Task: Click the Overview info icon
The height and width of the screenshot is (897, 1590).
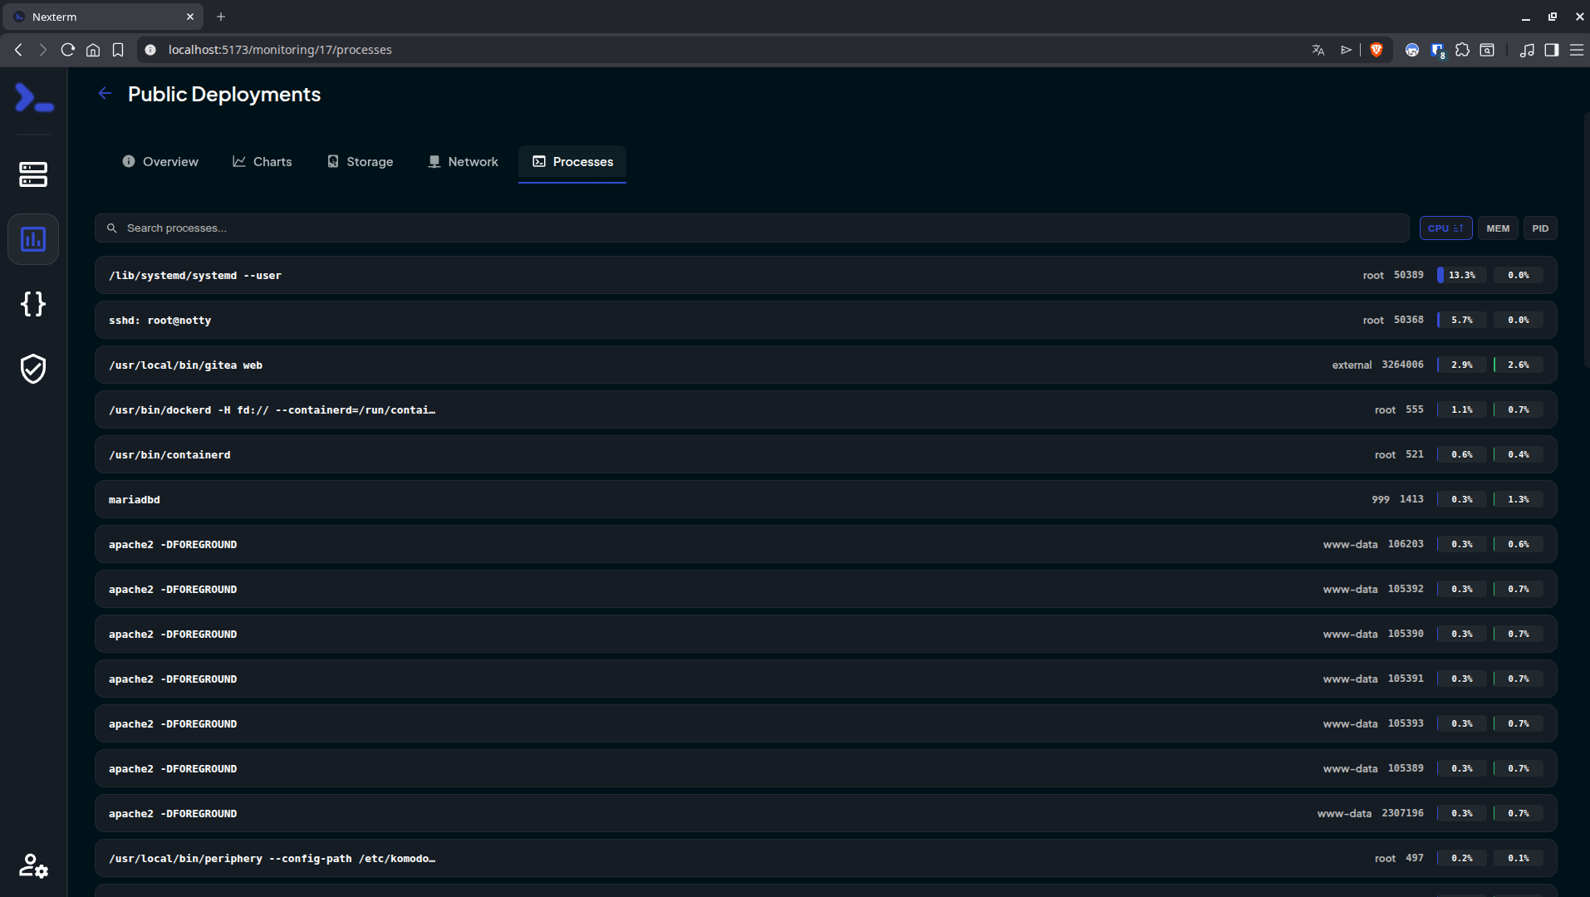Action: point(129,161)
